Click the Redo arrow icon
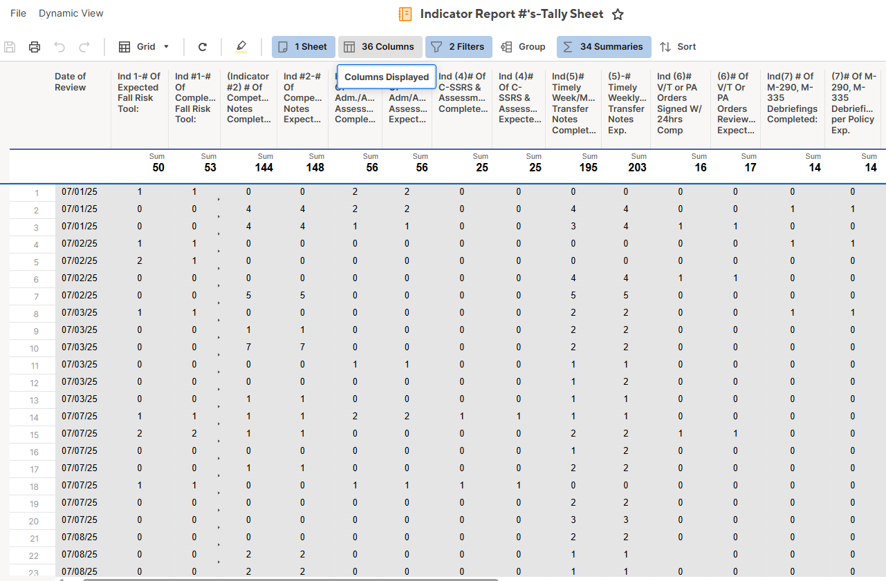886x581 pixels. (x=84, y=47)
